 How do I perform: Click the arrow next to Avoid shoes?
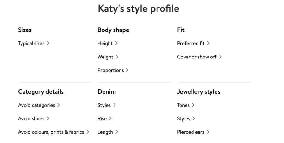coord(48,118)
